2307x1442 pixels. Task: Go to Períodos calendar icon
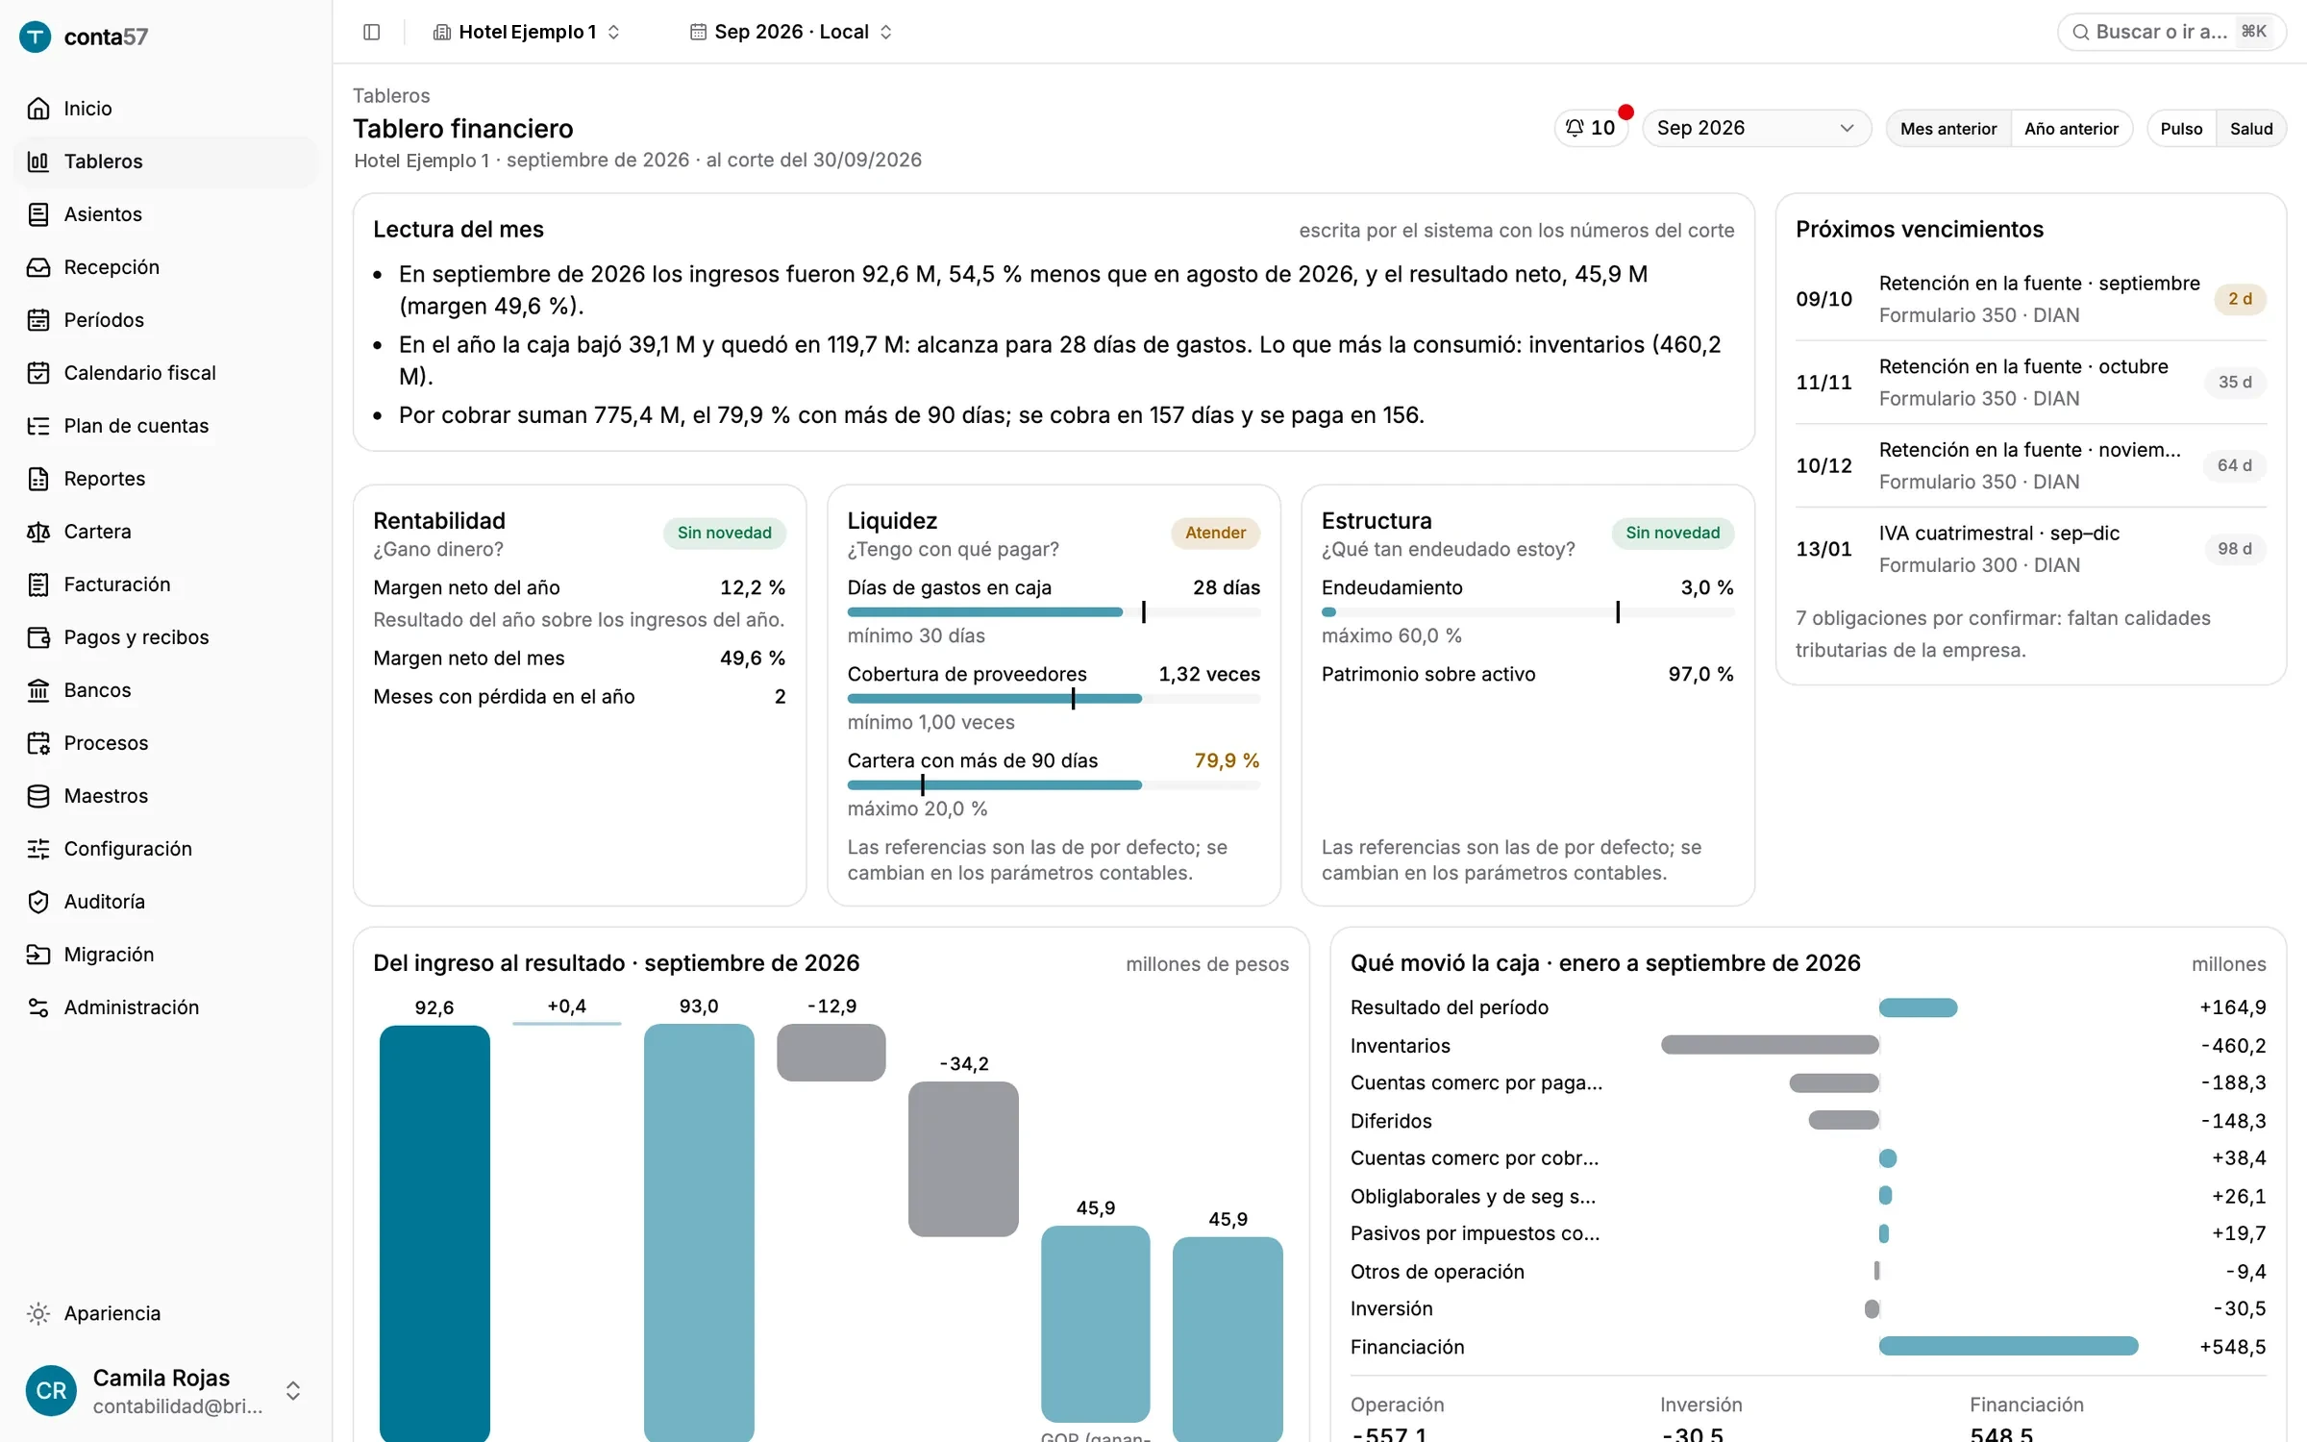[38, 320]
